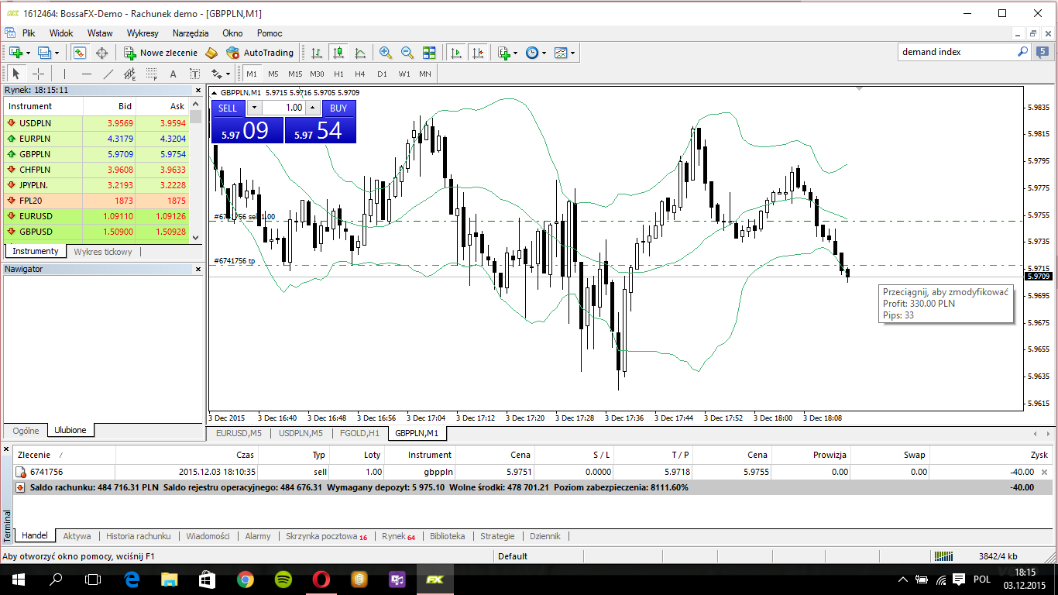Toggle chart auto scroll
The height and width of the screenshot is (595, 1058).
click(456, 53)
